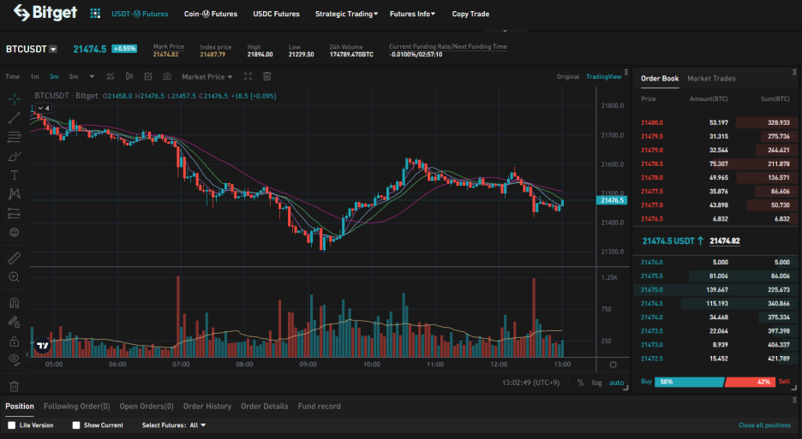Tick the Lite Version checkbox
Viewport: 802px width, 439px height.
[x=11, y=425]
